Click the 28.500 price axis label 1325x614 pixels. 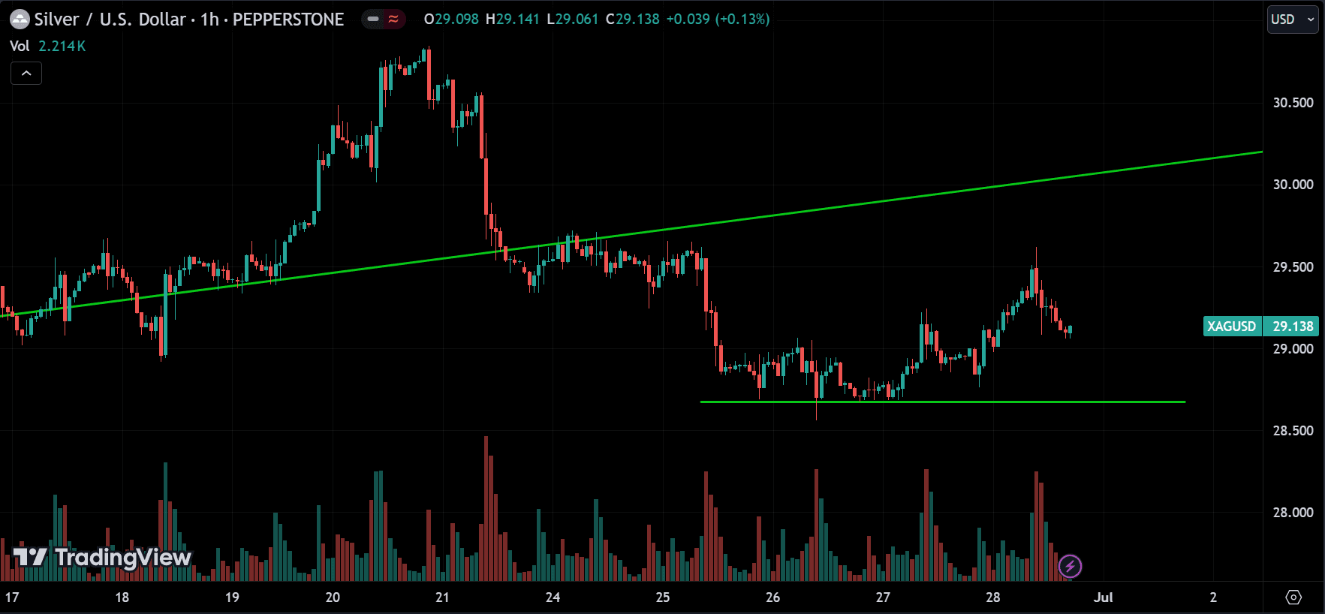[x=1293, y=431]
